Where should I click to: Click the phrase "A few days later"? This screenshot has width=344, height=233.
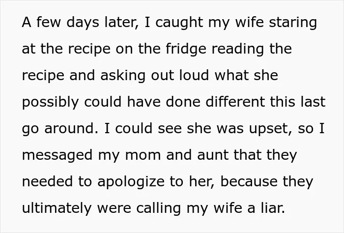tap(81, 23)
